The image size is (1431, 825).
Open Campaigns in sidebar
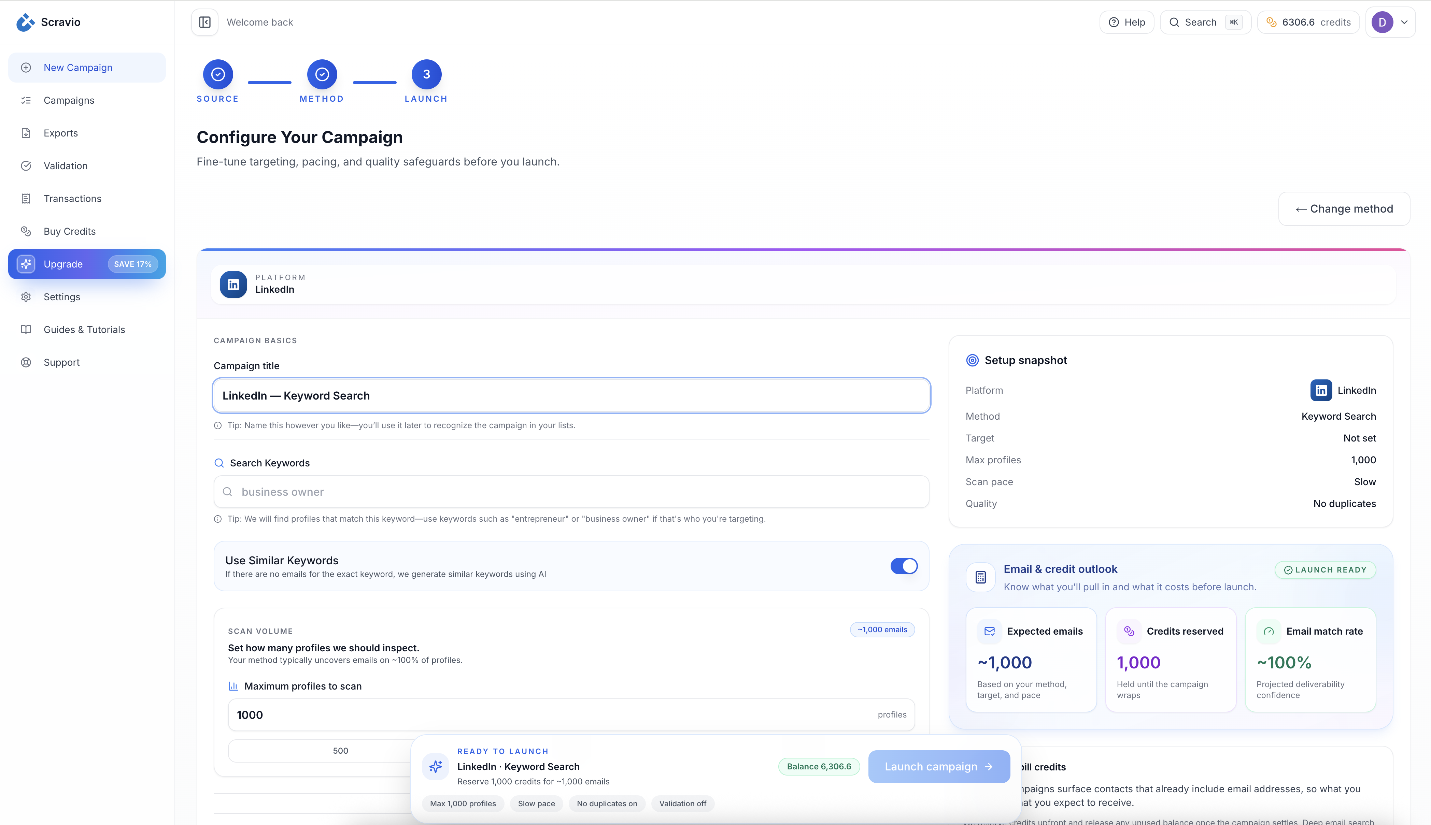pos(69,100)
